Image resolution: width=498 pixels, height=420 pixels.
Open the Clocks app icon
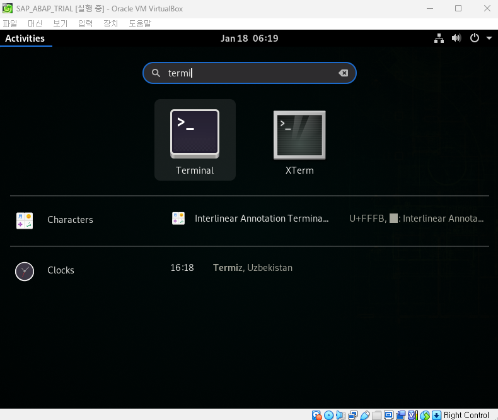coord(25,272)
